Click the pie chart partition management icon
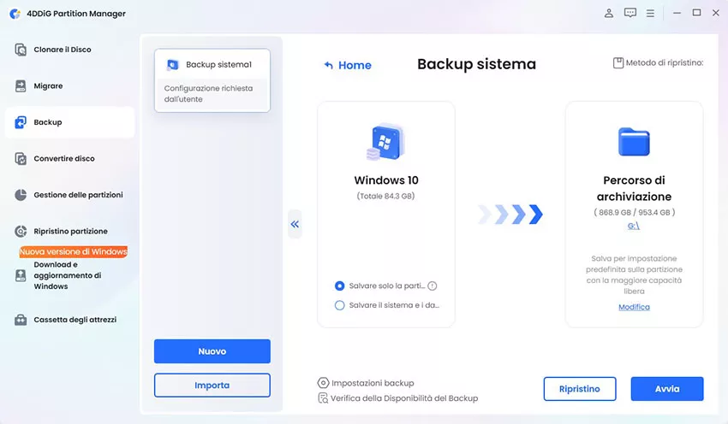This screenshot has height=424, width=728. 21,195
